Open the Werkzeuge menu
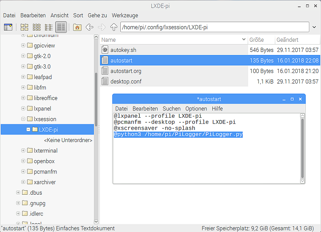Viewport: 321px width, 232px height. [125, 15]
